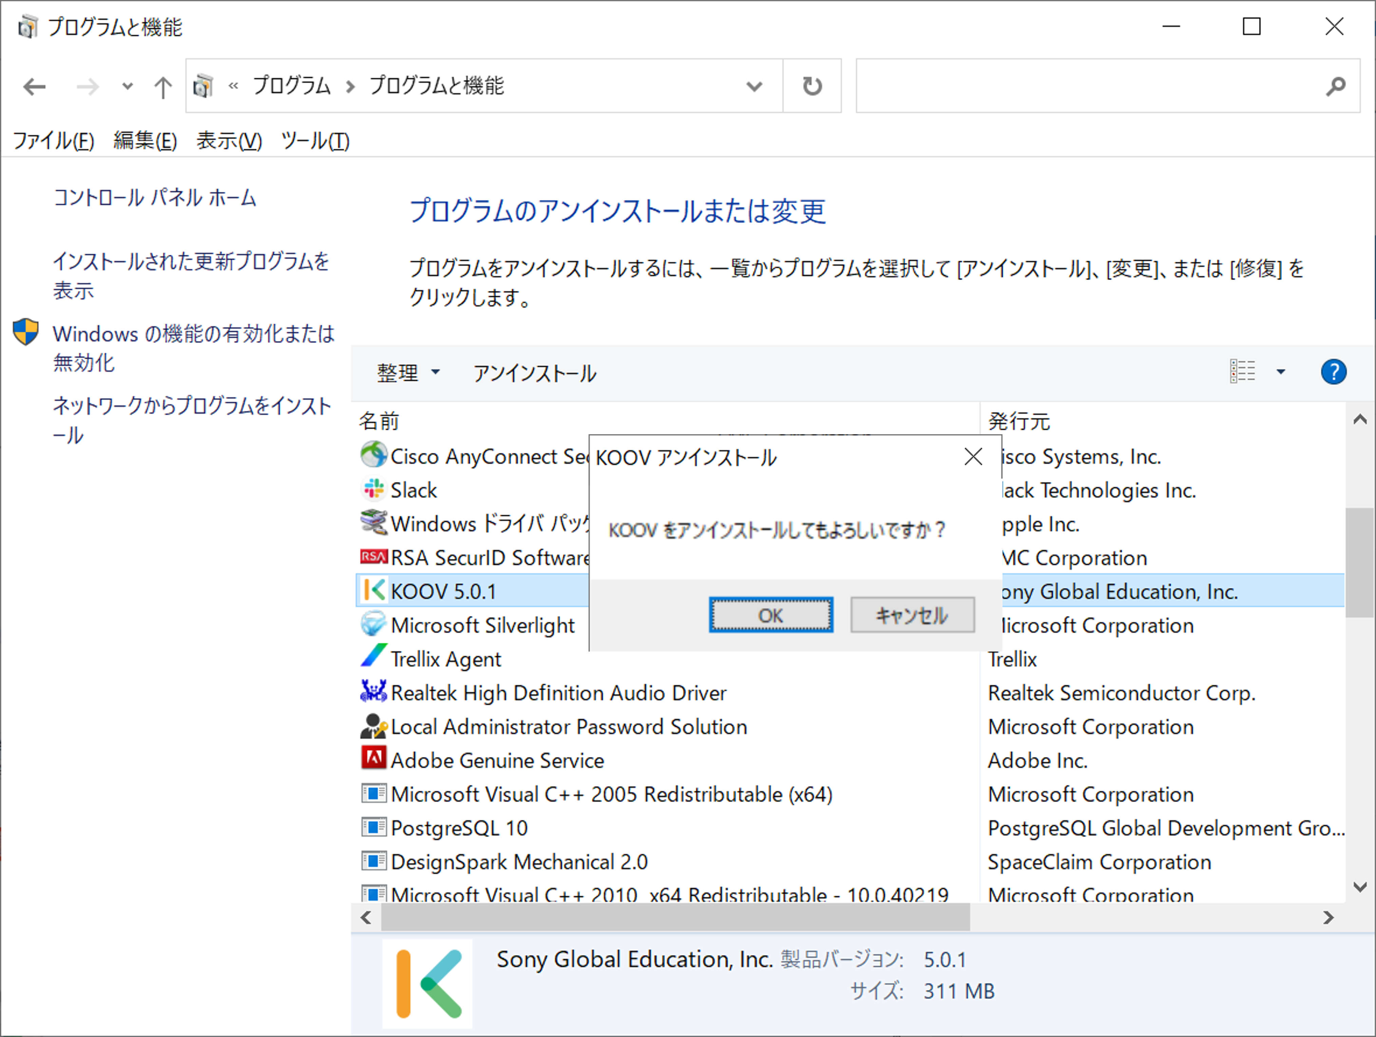This screenshot has width=1376, height=1037.
Task: Click the vertical scrollbar up arrow
Action: tap(1360, 420)
